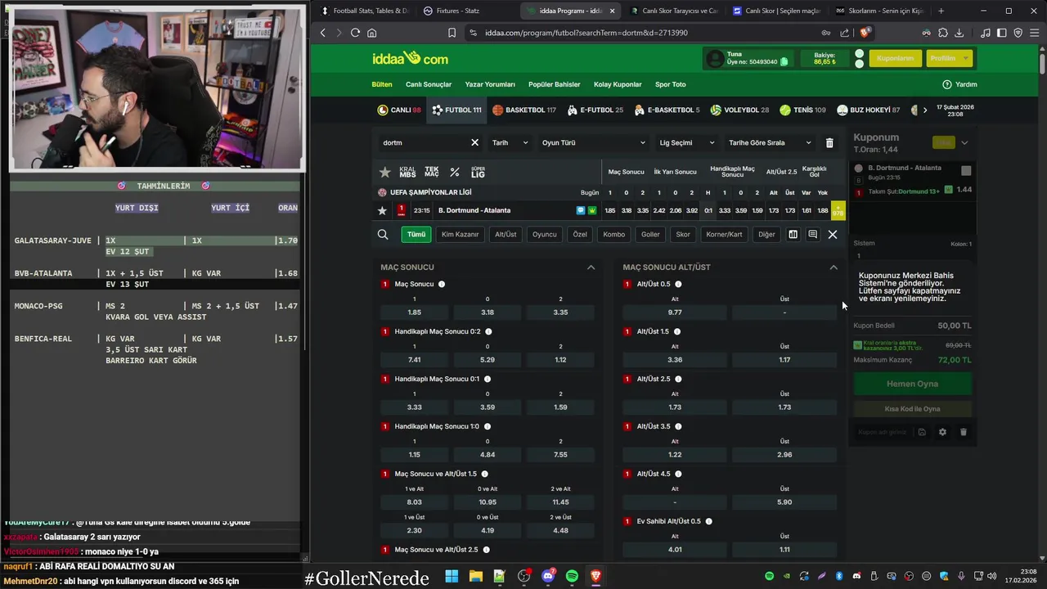
Task: Open Discord from taskbar
Action: (x=548, y=576)
